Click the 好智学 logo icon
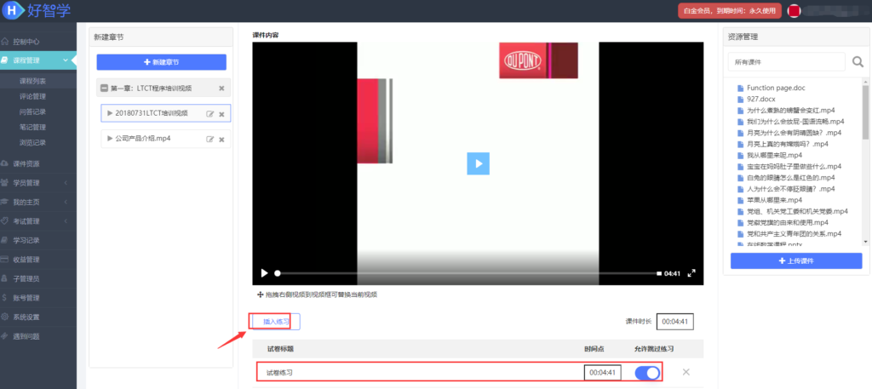This screenshot has width=872, height=389. click(12, 9)
